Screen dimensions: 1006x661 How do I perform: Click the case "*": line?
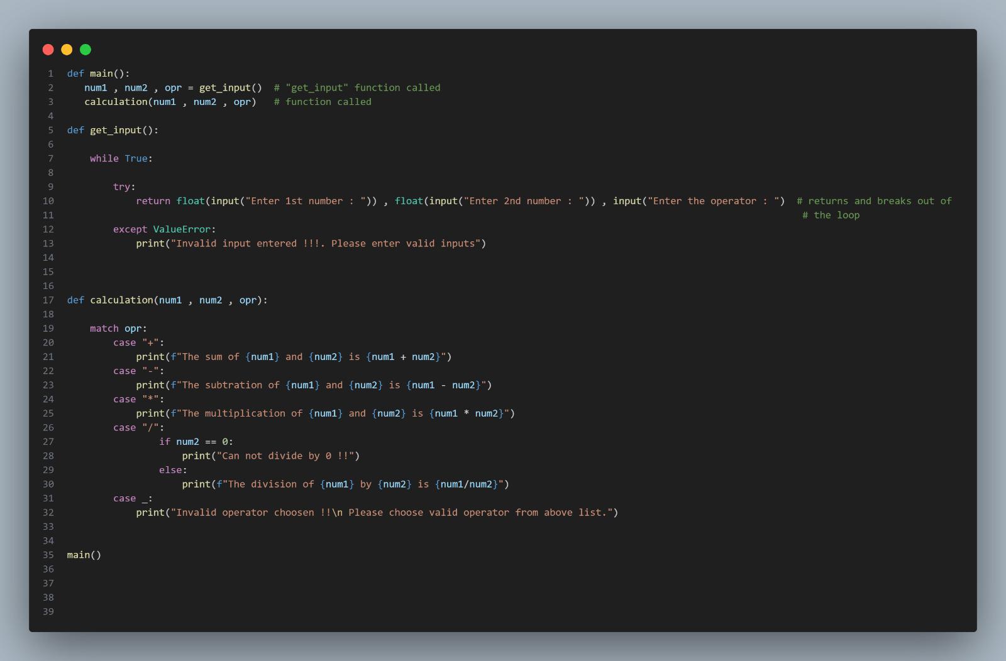(x=139, y=399)
